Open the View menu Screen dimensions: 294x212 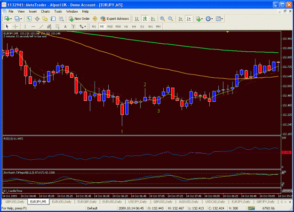pyautogui.click(x=21, y=11)
